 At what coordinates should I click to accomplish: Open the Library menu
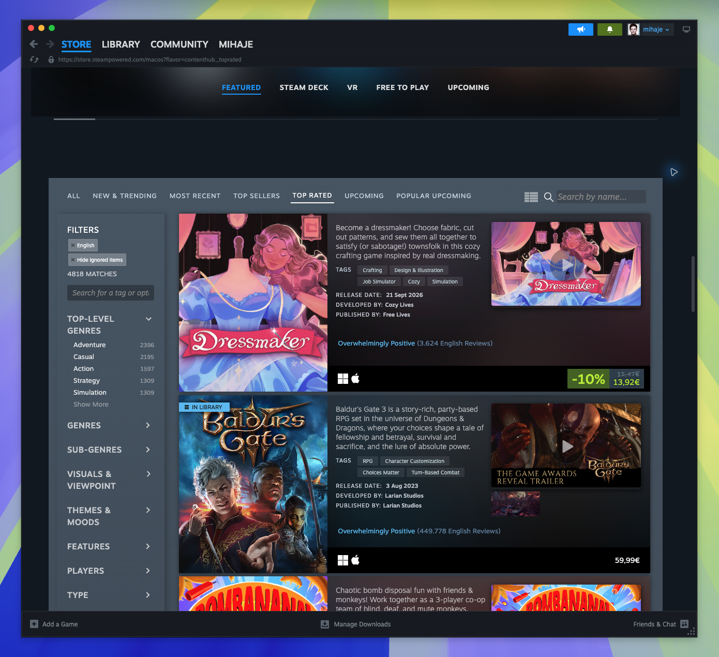pos(121,44)
